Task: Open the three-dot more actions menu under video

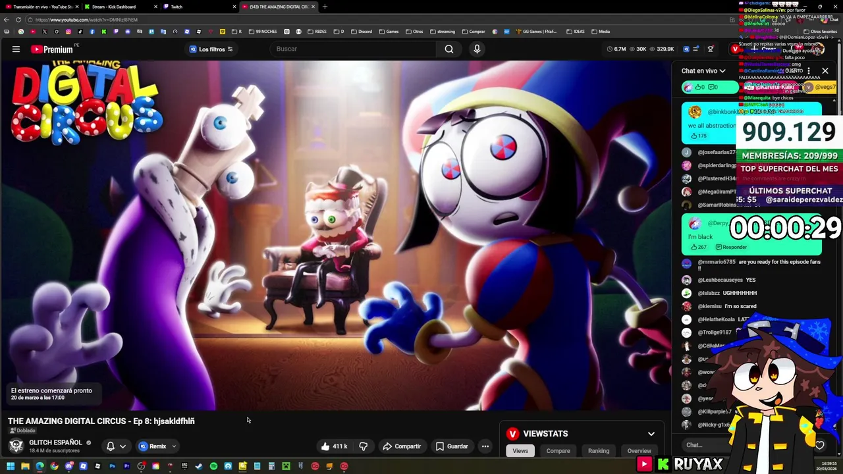Action: coord(485,446)
